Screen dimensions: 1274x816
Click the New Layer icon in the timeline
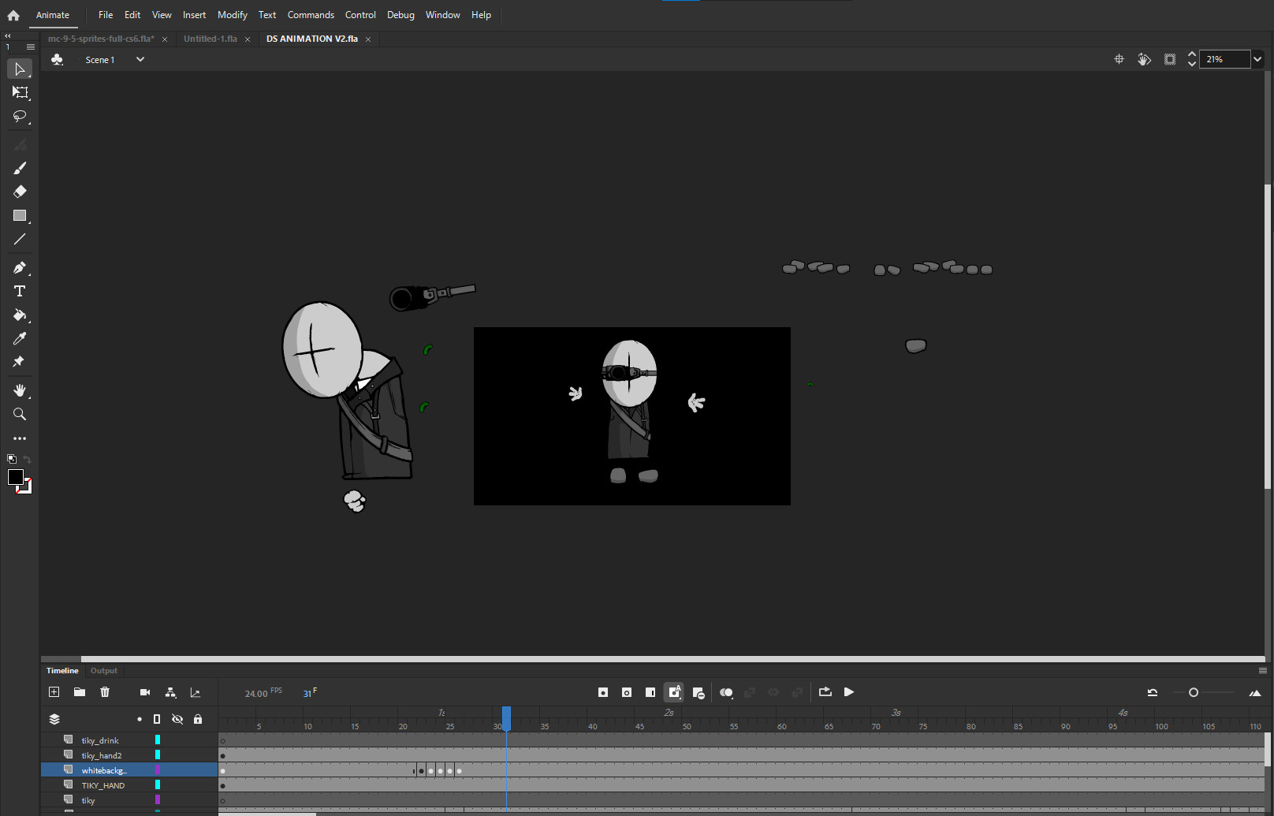[54, 692]
